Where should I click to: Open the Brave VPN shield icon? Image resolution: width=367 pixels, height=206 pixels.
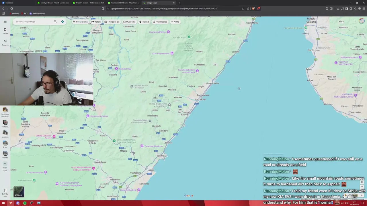360,9
